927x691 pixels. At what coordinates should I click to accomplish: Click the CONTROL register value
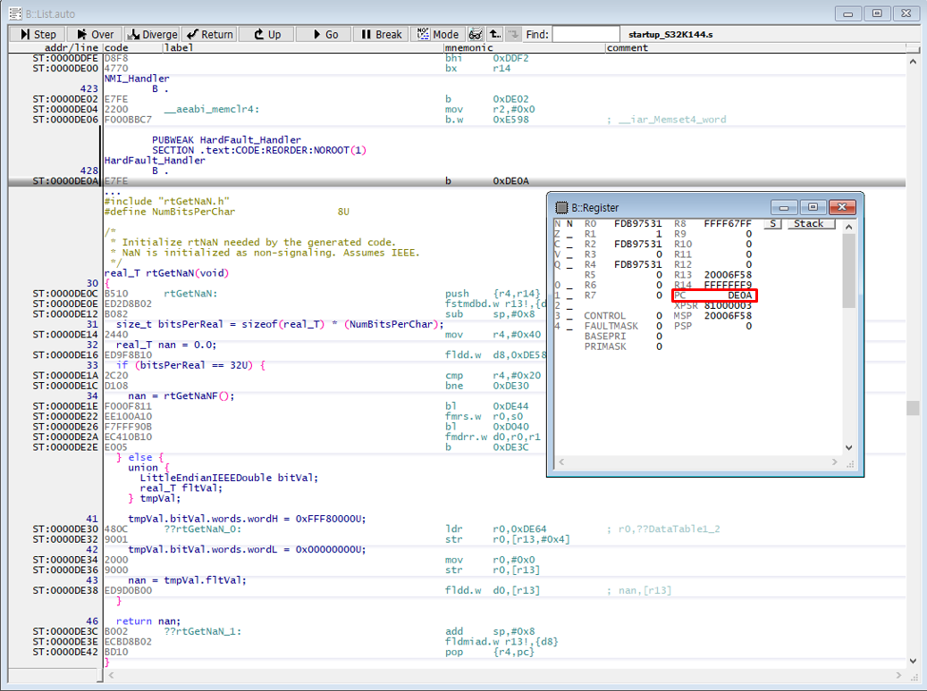click(x=658, y=316)
